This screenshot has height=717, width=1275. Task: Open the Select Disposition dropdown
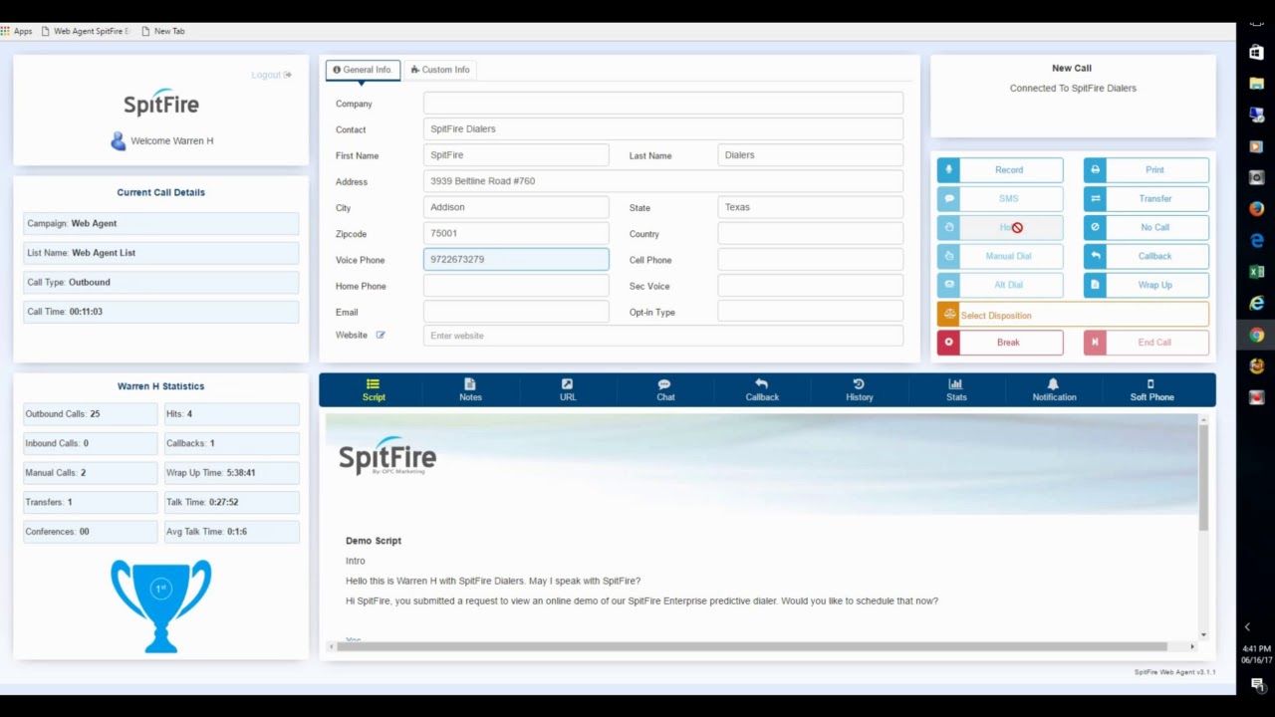click(x=1073, y=315)
